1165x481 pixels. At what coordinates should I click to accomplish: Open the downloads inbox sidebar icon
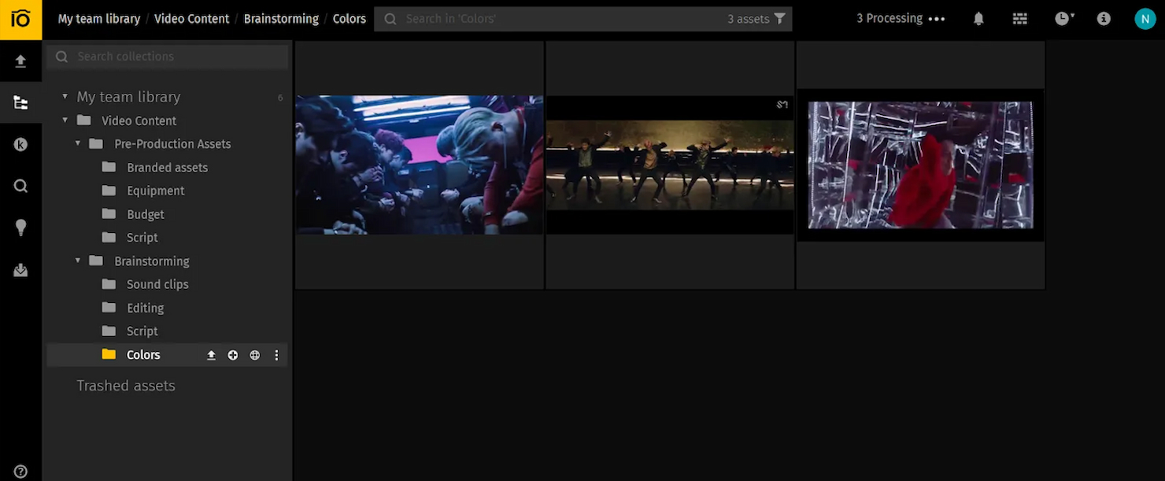tap(20, 270)
